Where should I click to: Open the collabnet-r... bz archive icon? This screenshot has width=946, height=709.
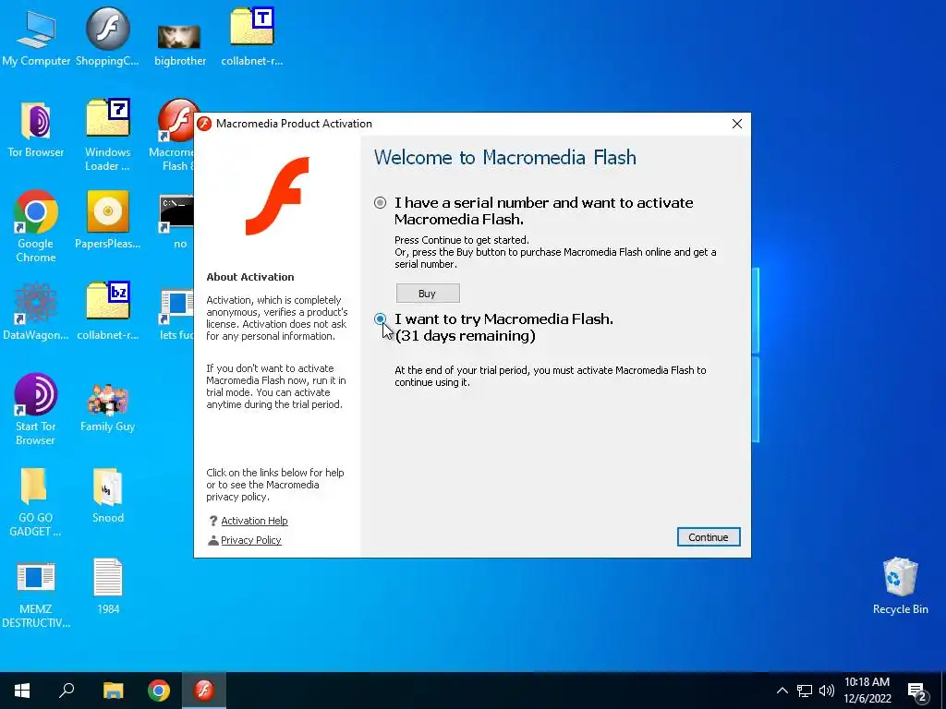[x=107, y=312]
